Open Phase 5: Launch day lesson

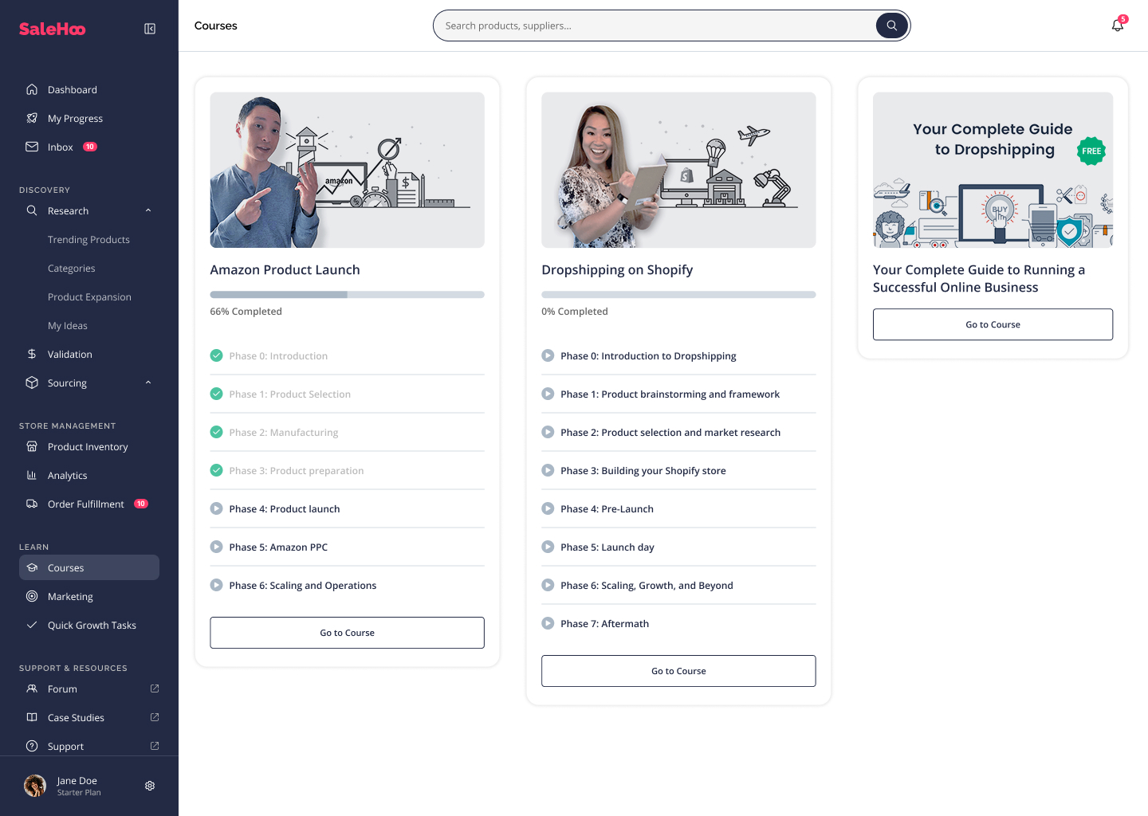pos(607,547)
